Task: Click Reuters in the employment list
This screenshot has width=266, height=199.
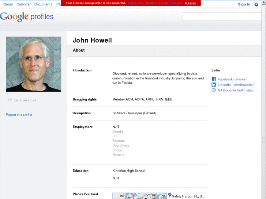Action: 118,155
